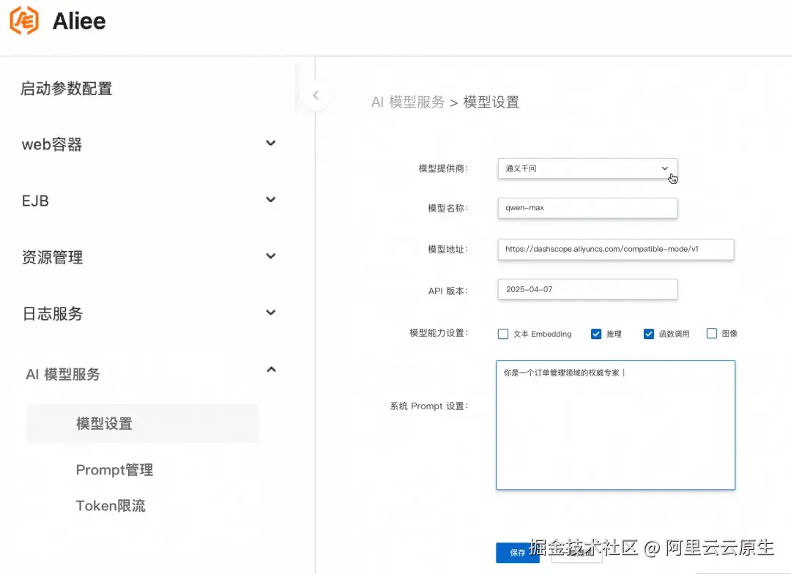Screen dimensions: 791x574
Task: Collapse the AI 模型服务 section
Action: (x=270, y=370)
